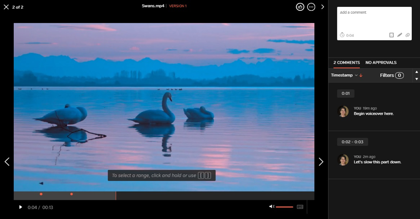Click avatar on the slow-down comment
Image resolution: width=420 pixels, height=219 pixels.
[x=343, y=160]
